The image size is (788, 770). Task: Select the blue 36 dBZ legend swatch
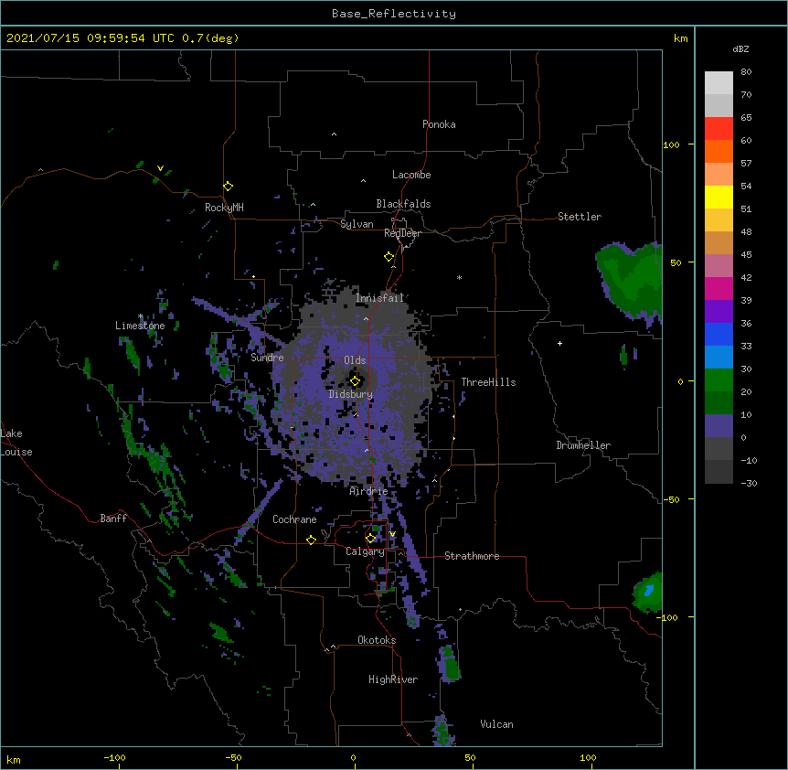point(719,334)
